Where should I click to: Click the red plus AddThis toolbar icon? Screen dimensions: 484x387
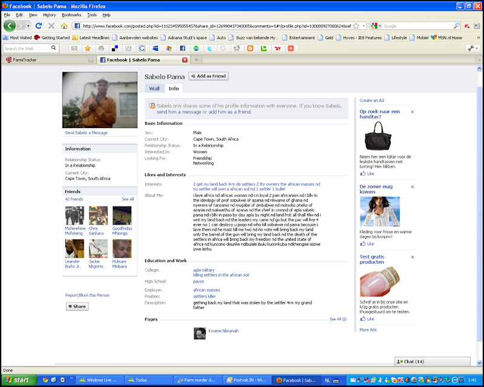tap(291, 48)
